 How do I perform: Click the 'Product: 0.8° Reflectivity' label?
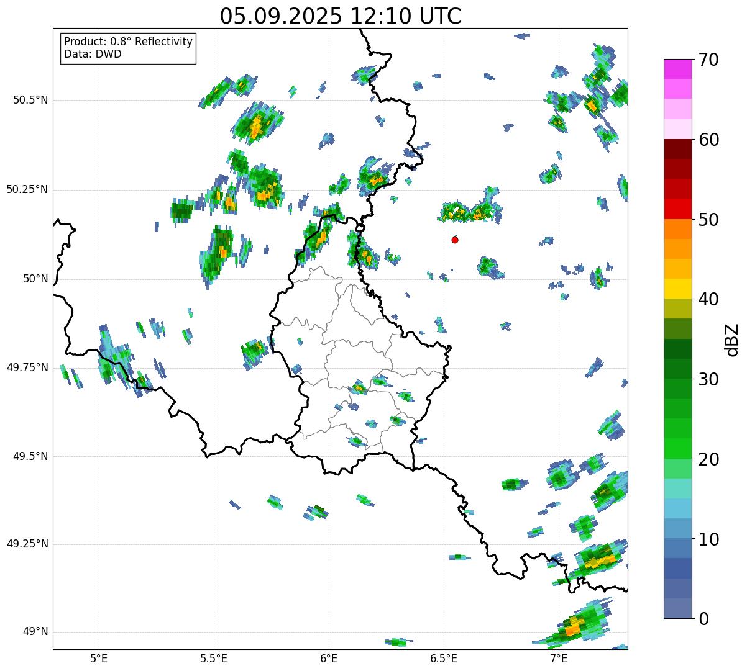point(129,42)
